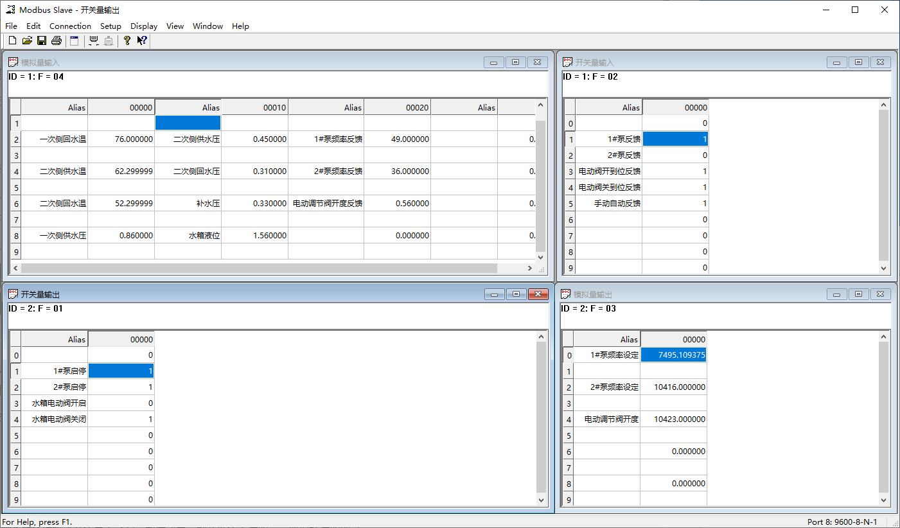Select the highlighted 7495.109375 value cell
This screenshot has width=900, height=528.
coord(673,355)
